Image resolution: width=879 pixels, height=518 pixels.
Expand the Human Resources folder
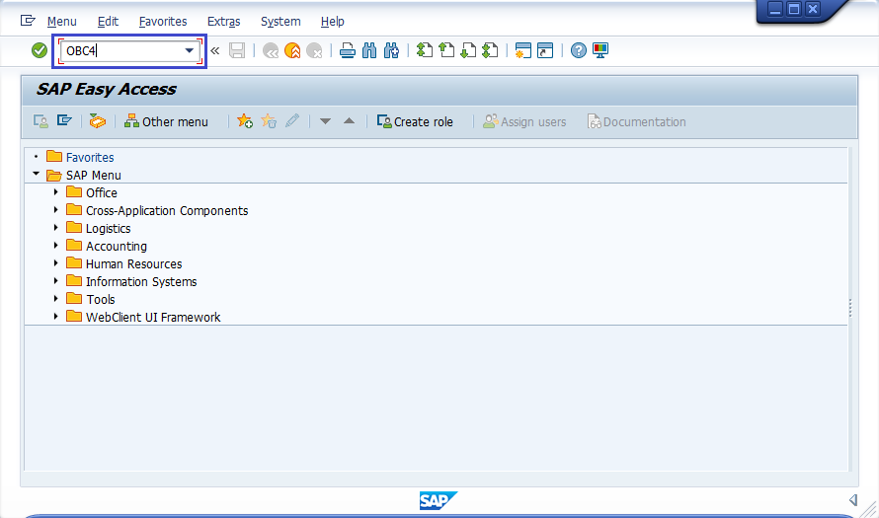coord(55,263)
